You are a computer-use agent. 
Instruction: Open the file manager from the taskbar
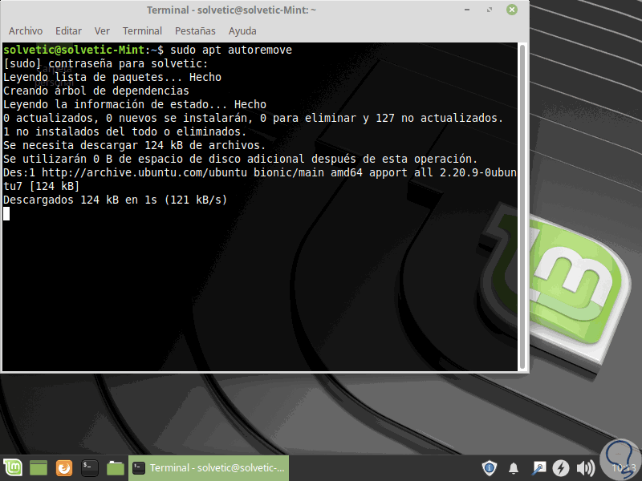pos(115,467)
